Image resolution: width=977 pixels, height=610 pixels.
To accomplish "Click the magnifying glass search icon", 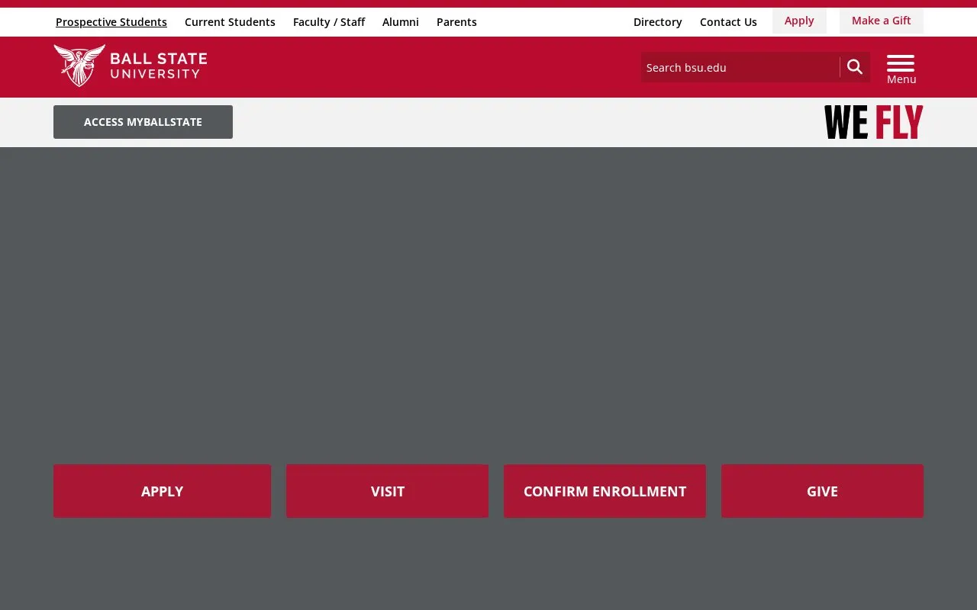I will point(855,67).
